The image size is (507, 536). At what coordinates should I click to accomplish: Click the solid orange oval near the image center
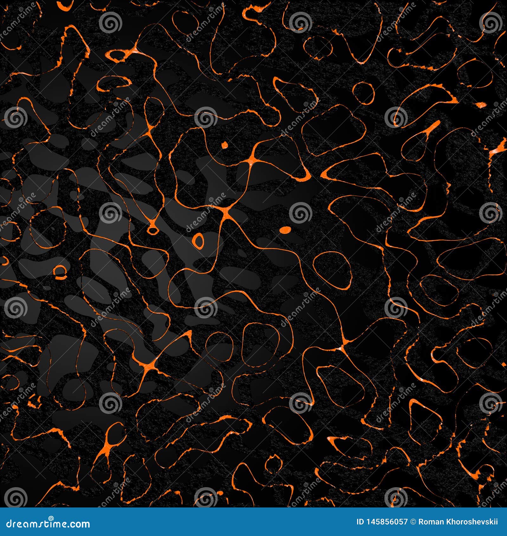284,230
